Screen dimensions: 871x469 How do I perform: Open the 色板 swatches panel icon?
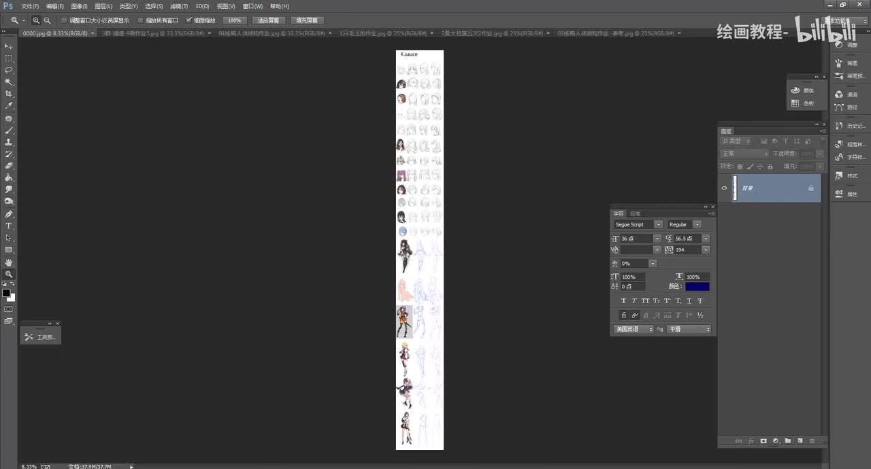tap(795, 103)
